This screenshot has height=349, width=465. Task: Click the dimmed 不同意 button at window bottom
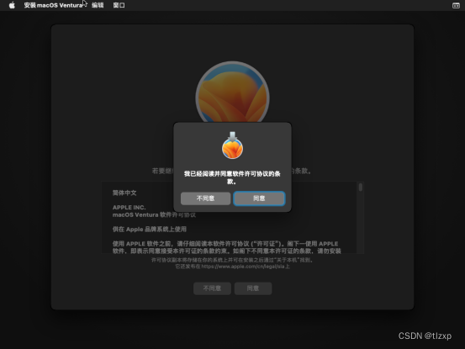[x=213, y=288]
